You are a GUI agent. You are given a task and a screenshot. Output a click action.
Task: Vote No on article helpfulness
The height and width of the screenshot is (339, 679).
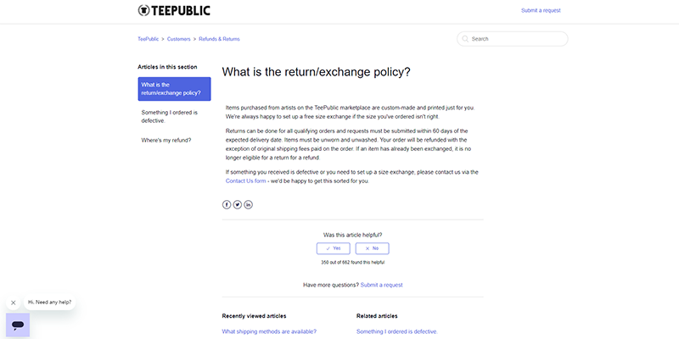coord(372,248)
